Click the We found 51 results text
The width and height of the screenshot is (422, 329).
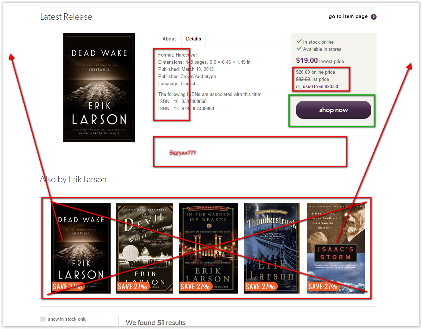(156, 323)
